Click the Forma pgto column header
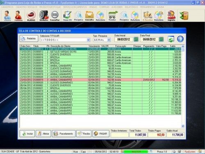 121,46
